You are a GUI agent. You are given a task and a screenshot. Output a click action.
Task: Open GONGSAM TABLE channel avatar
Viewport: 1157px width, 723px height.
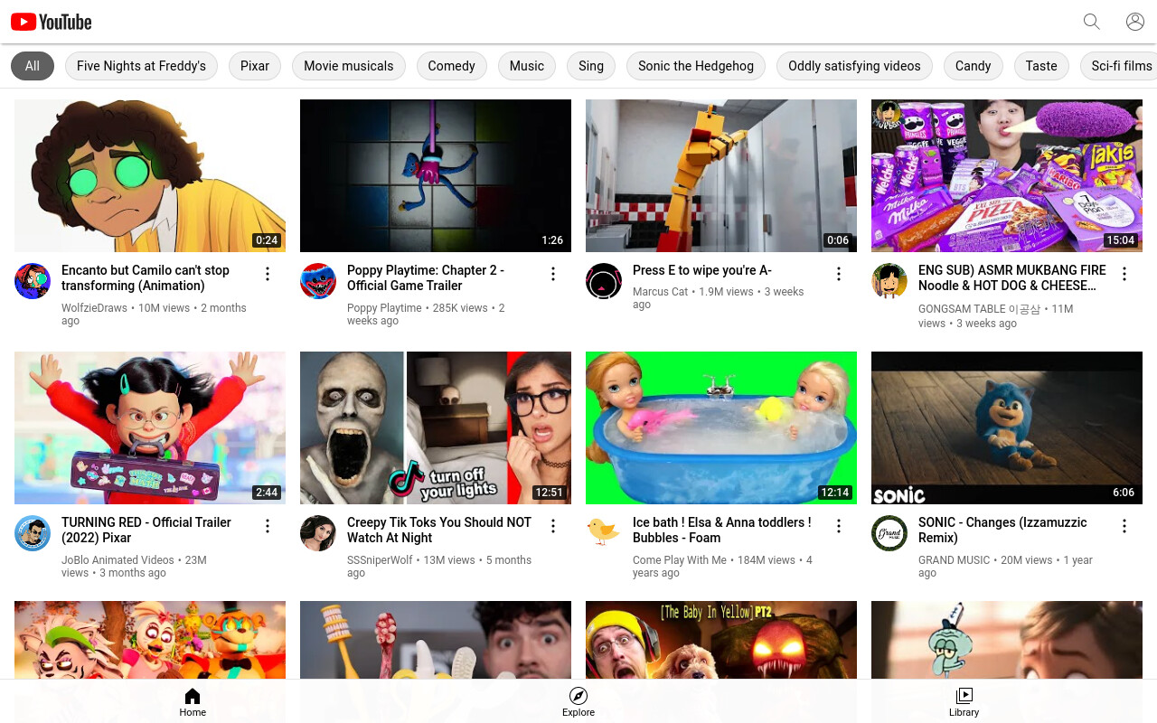[x=889, y=281]
